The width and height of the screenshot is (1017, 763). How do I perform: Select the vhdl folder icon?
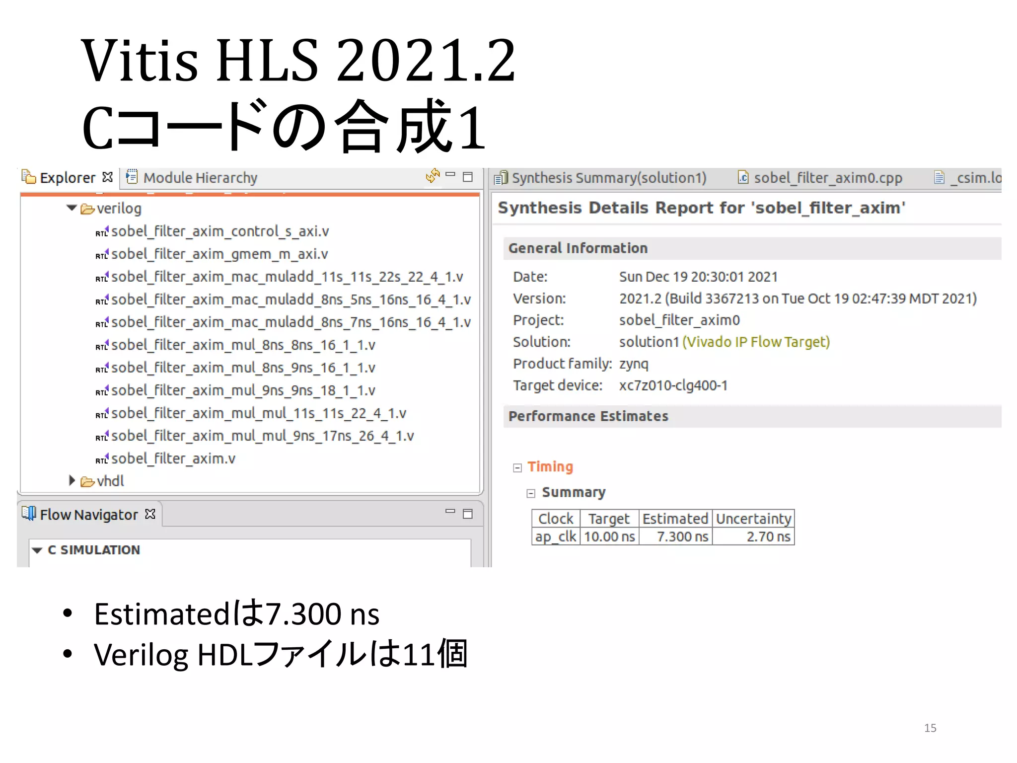(87, 481)
